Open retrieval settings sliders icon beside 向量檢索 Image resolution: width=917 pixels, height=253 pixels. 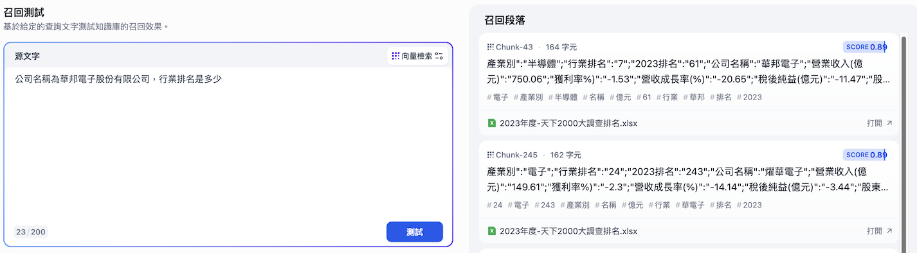coord(439,56)
